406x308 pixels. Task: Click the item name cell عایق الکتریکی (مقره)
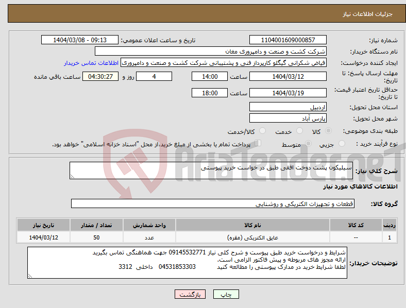252,237
